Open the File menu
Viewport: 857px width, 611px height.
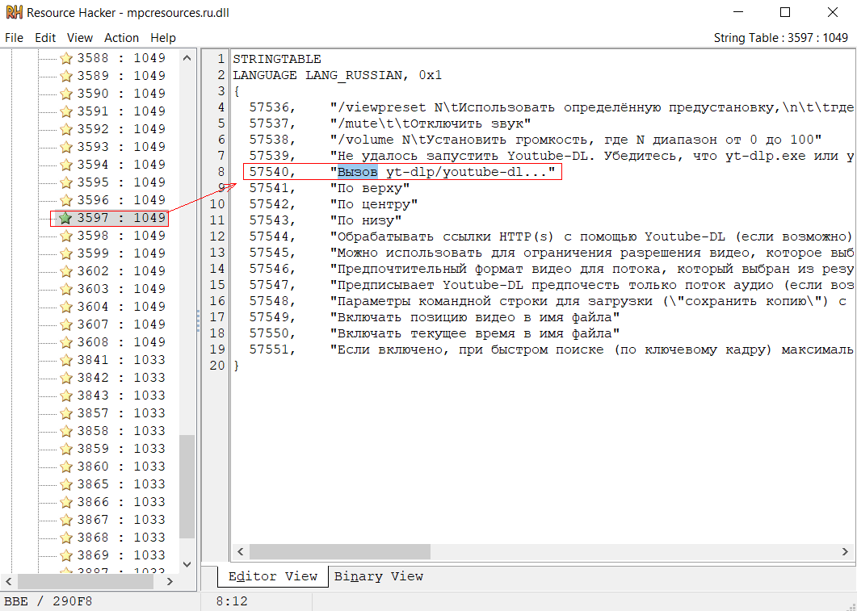click(14, 38)
